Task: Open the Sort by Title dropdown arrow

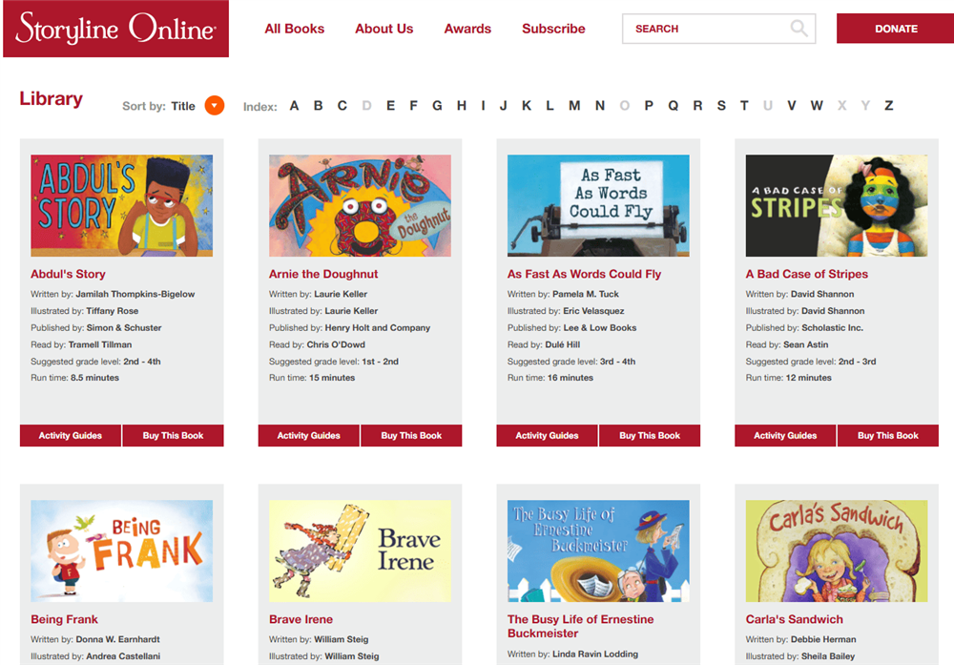Action: tap(214, 105)
